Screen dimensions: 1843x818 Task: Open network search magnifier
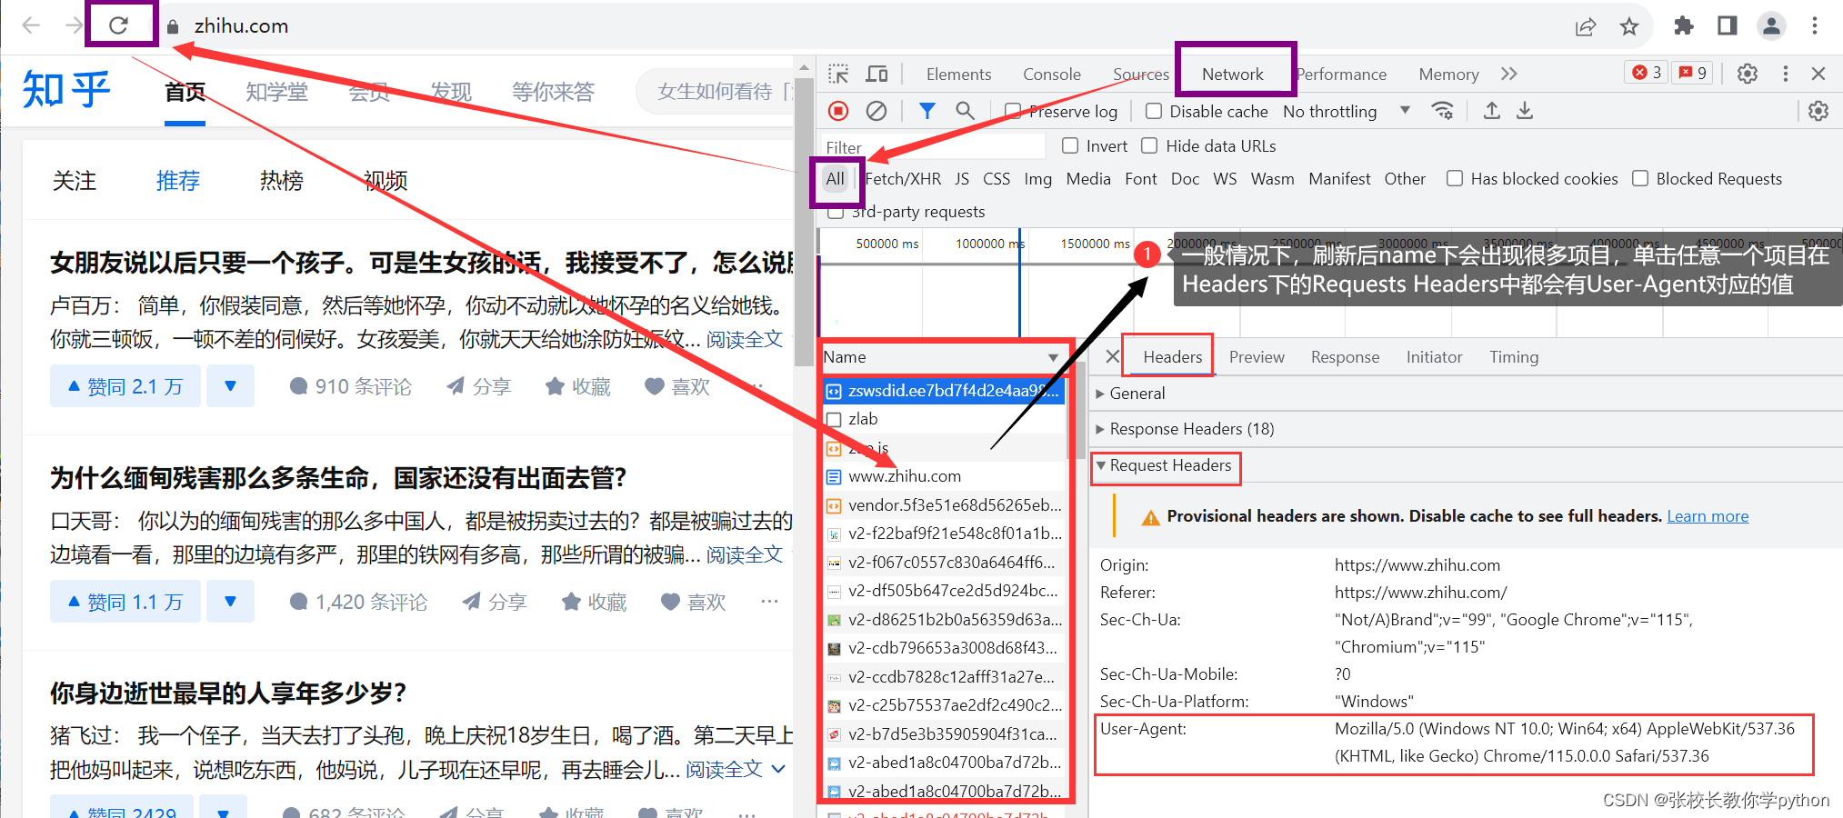coord(965,111)
